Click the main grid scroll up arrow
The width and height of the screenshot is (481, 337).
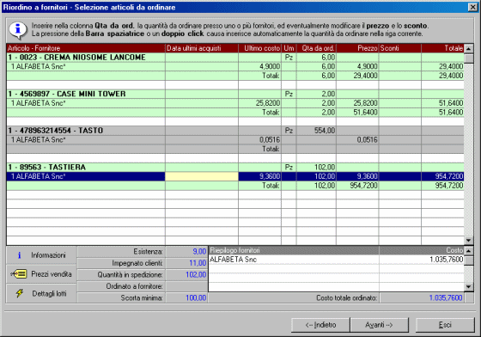(x=468, y=48)
